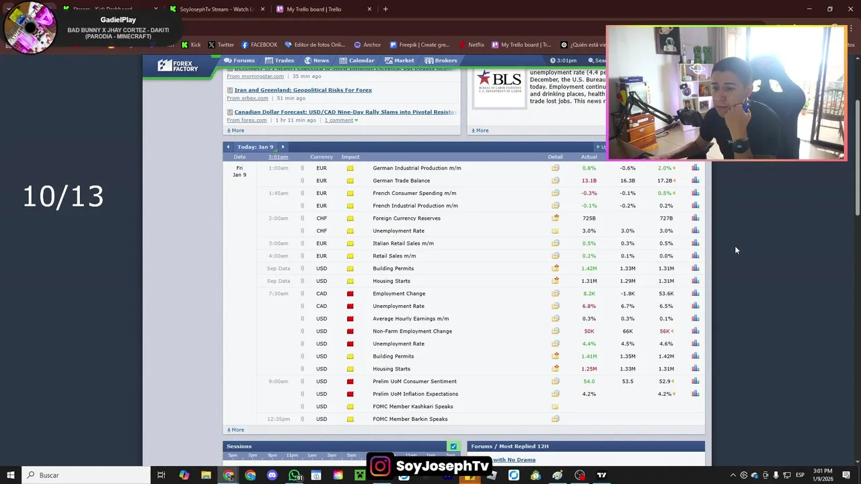Image resolution: width=861 pixels, height=484 pixels.
Task: Open Canadian Dollar Forecast USD/CAD article
Action: (346, 112)
